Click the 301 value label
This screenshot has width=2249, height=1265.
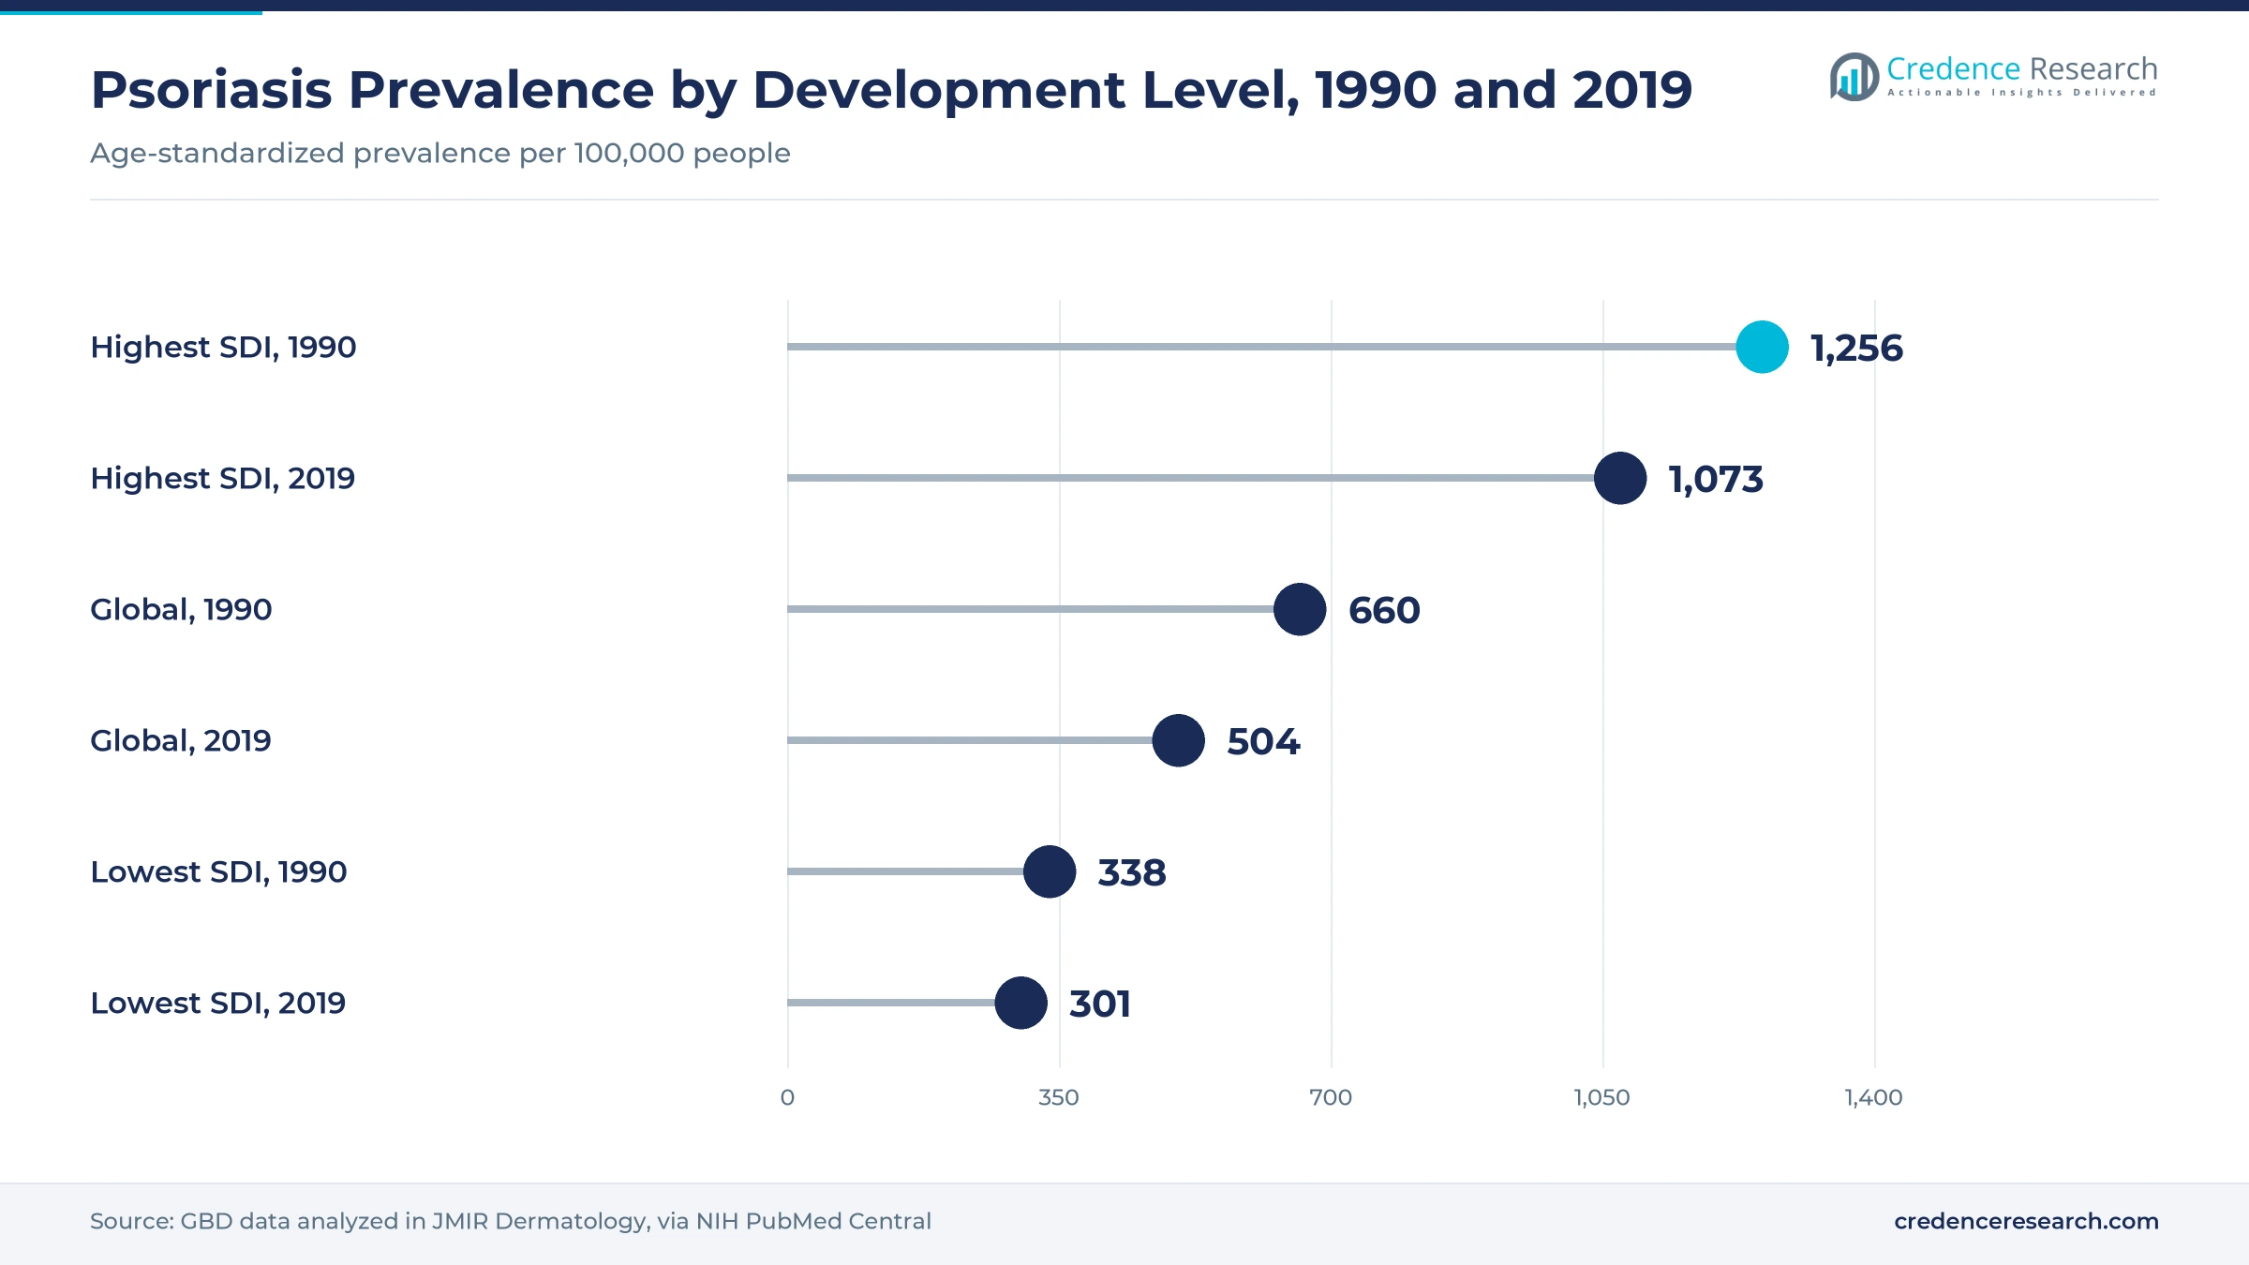coord(1100,1005)
